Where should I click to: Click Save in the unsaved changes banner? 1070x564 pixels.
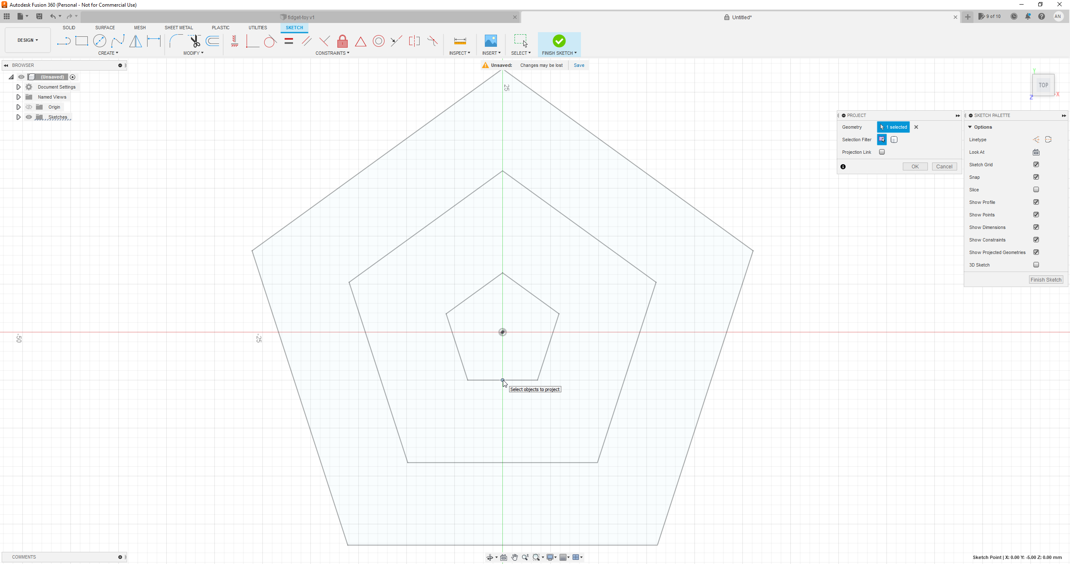pos(578,65)
